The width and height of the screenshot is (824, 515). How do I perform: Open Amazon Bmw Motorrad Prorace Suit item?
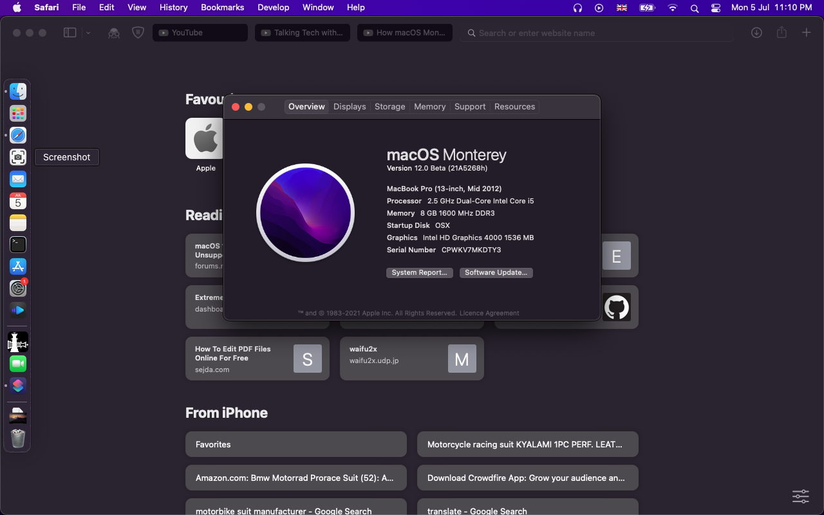296,478
